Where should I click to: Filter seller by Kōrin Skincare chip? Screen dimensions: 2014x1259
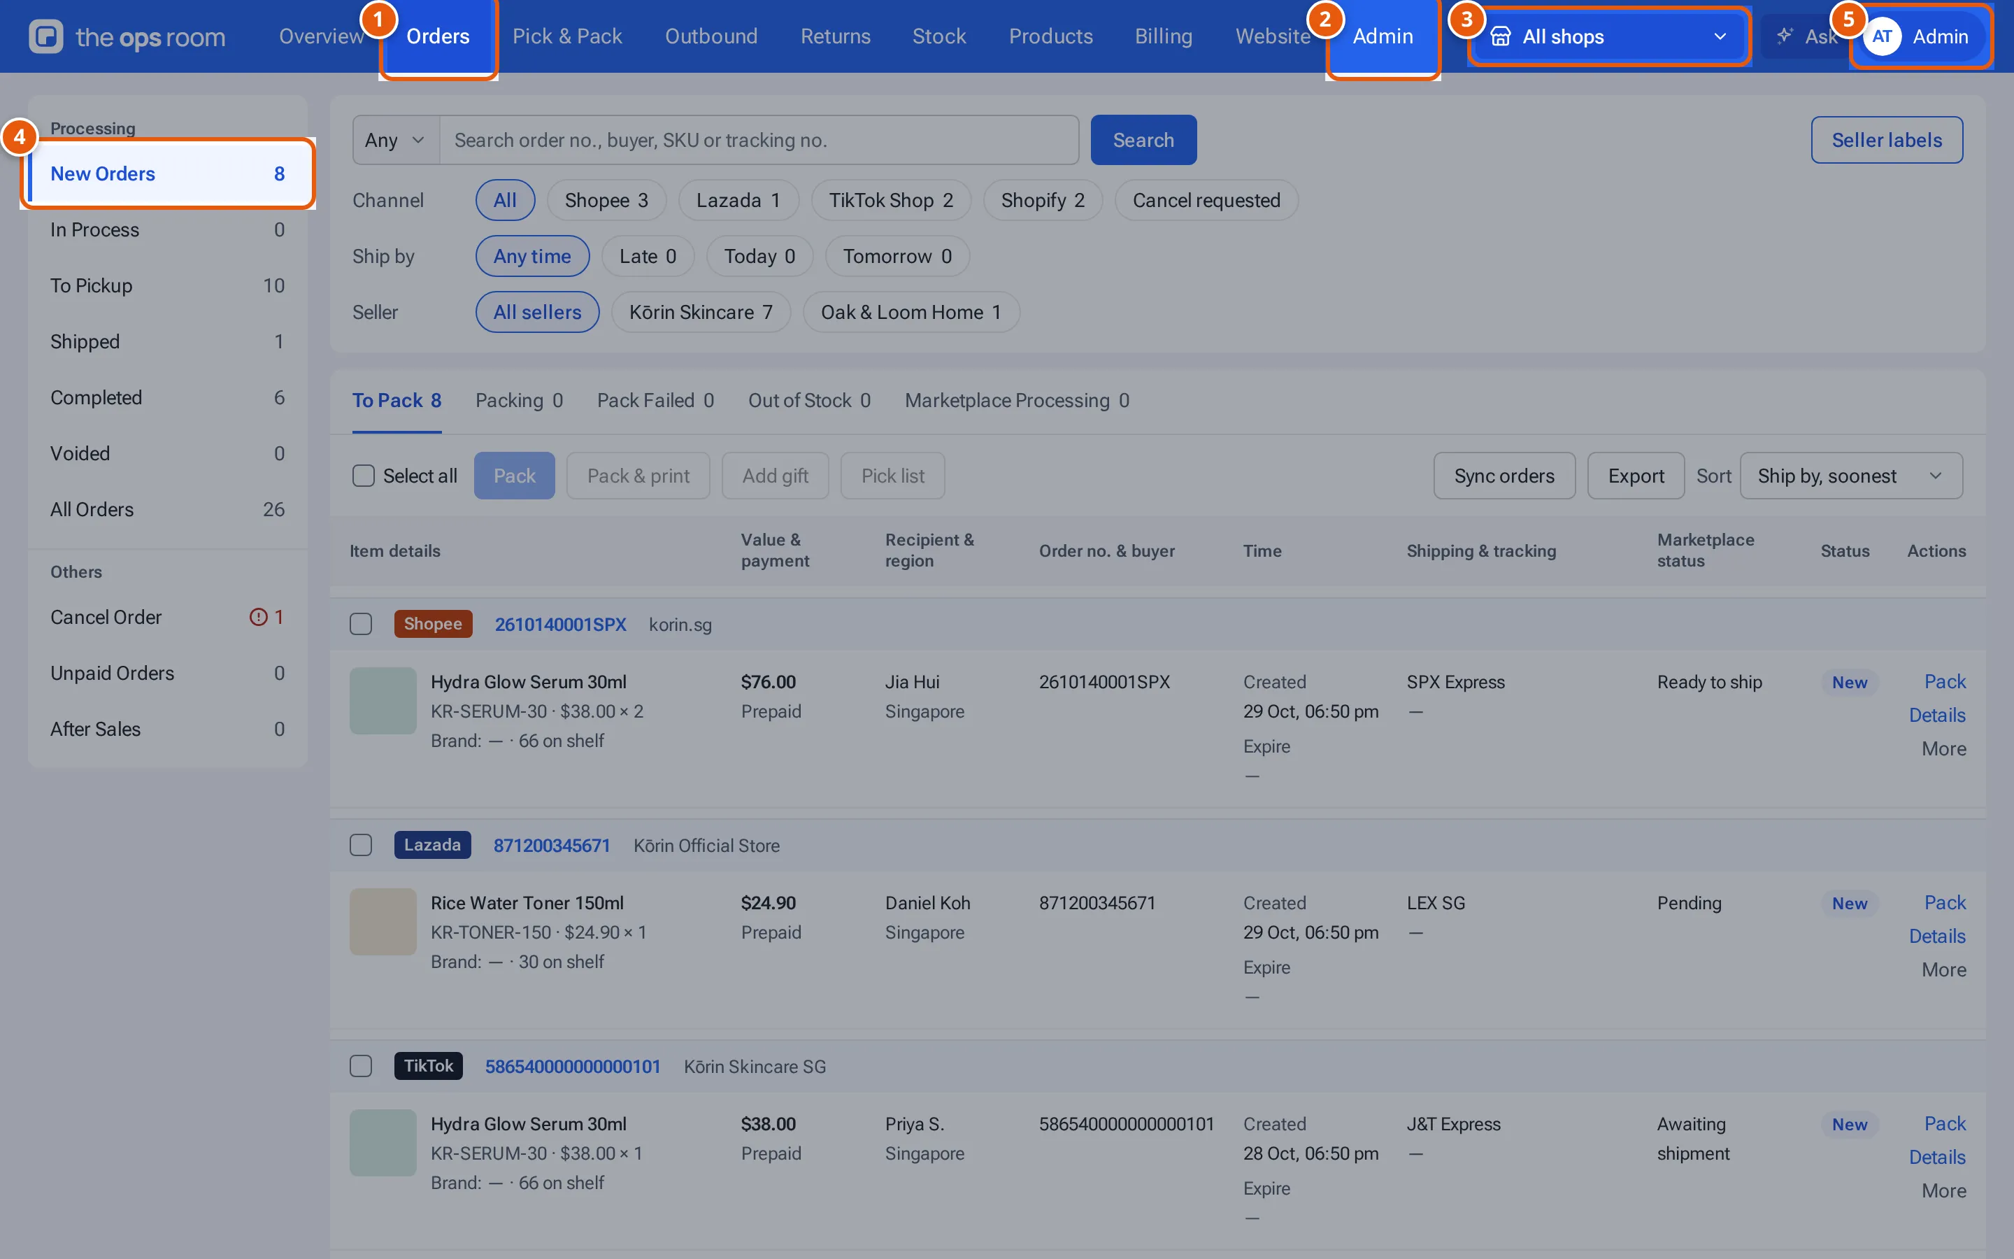click(x=701, y=312)
